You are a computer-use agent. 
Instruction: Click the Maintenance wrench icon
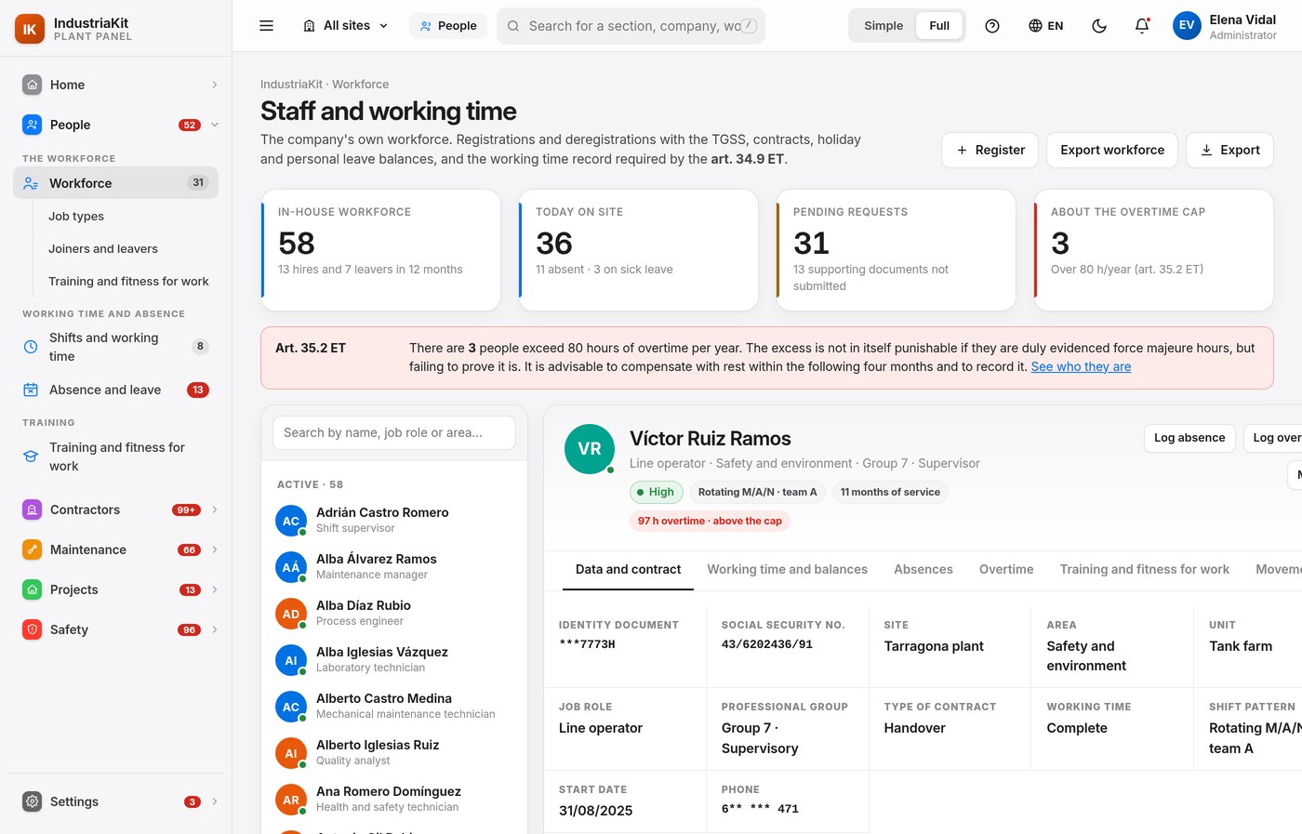coord(32,549)
